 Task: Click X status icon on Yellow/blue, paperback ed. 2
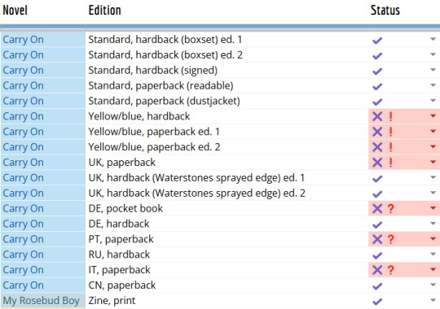(377, 147)
